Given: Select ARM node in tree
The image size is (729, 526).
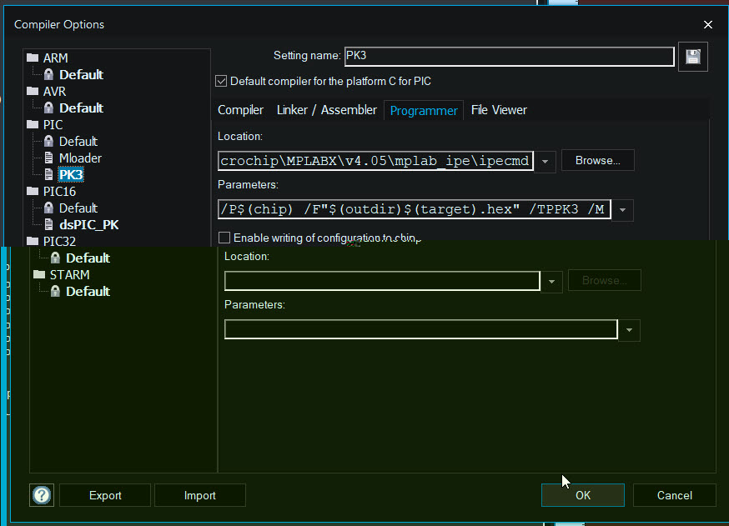Looking at the screenshot, I should pyautogui.click(x=55, y=58).
